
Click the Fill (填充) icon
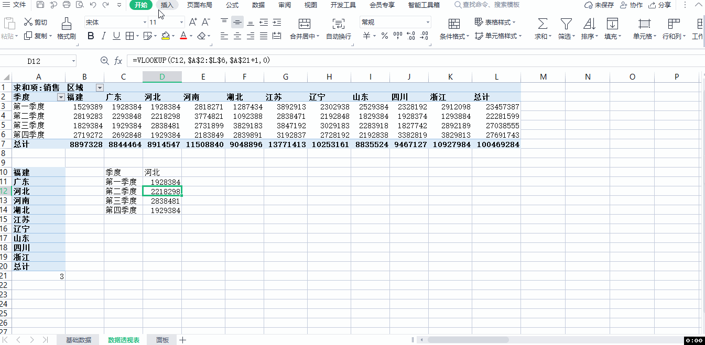612,24
